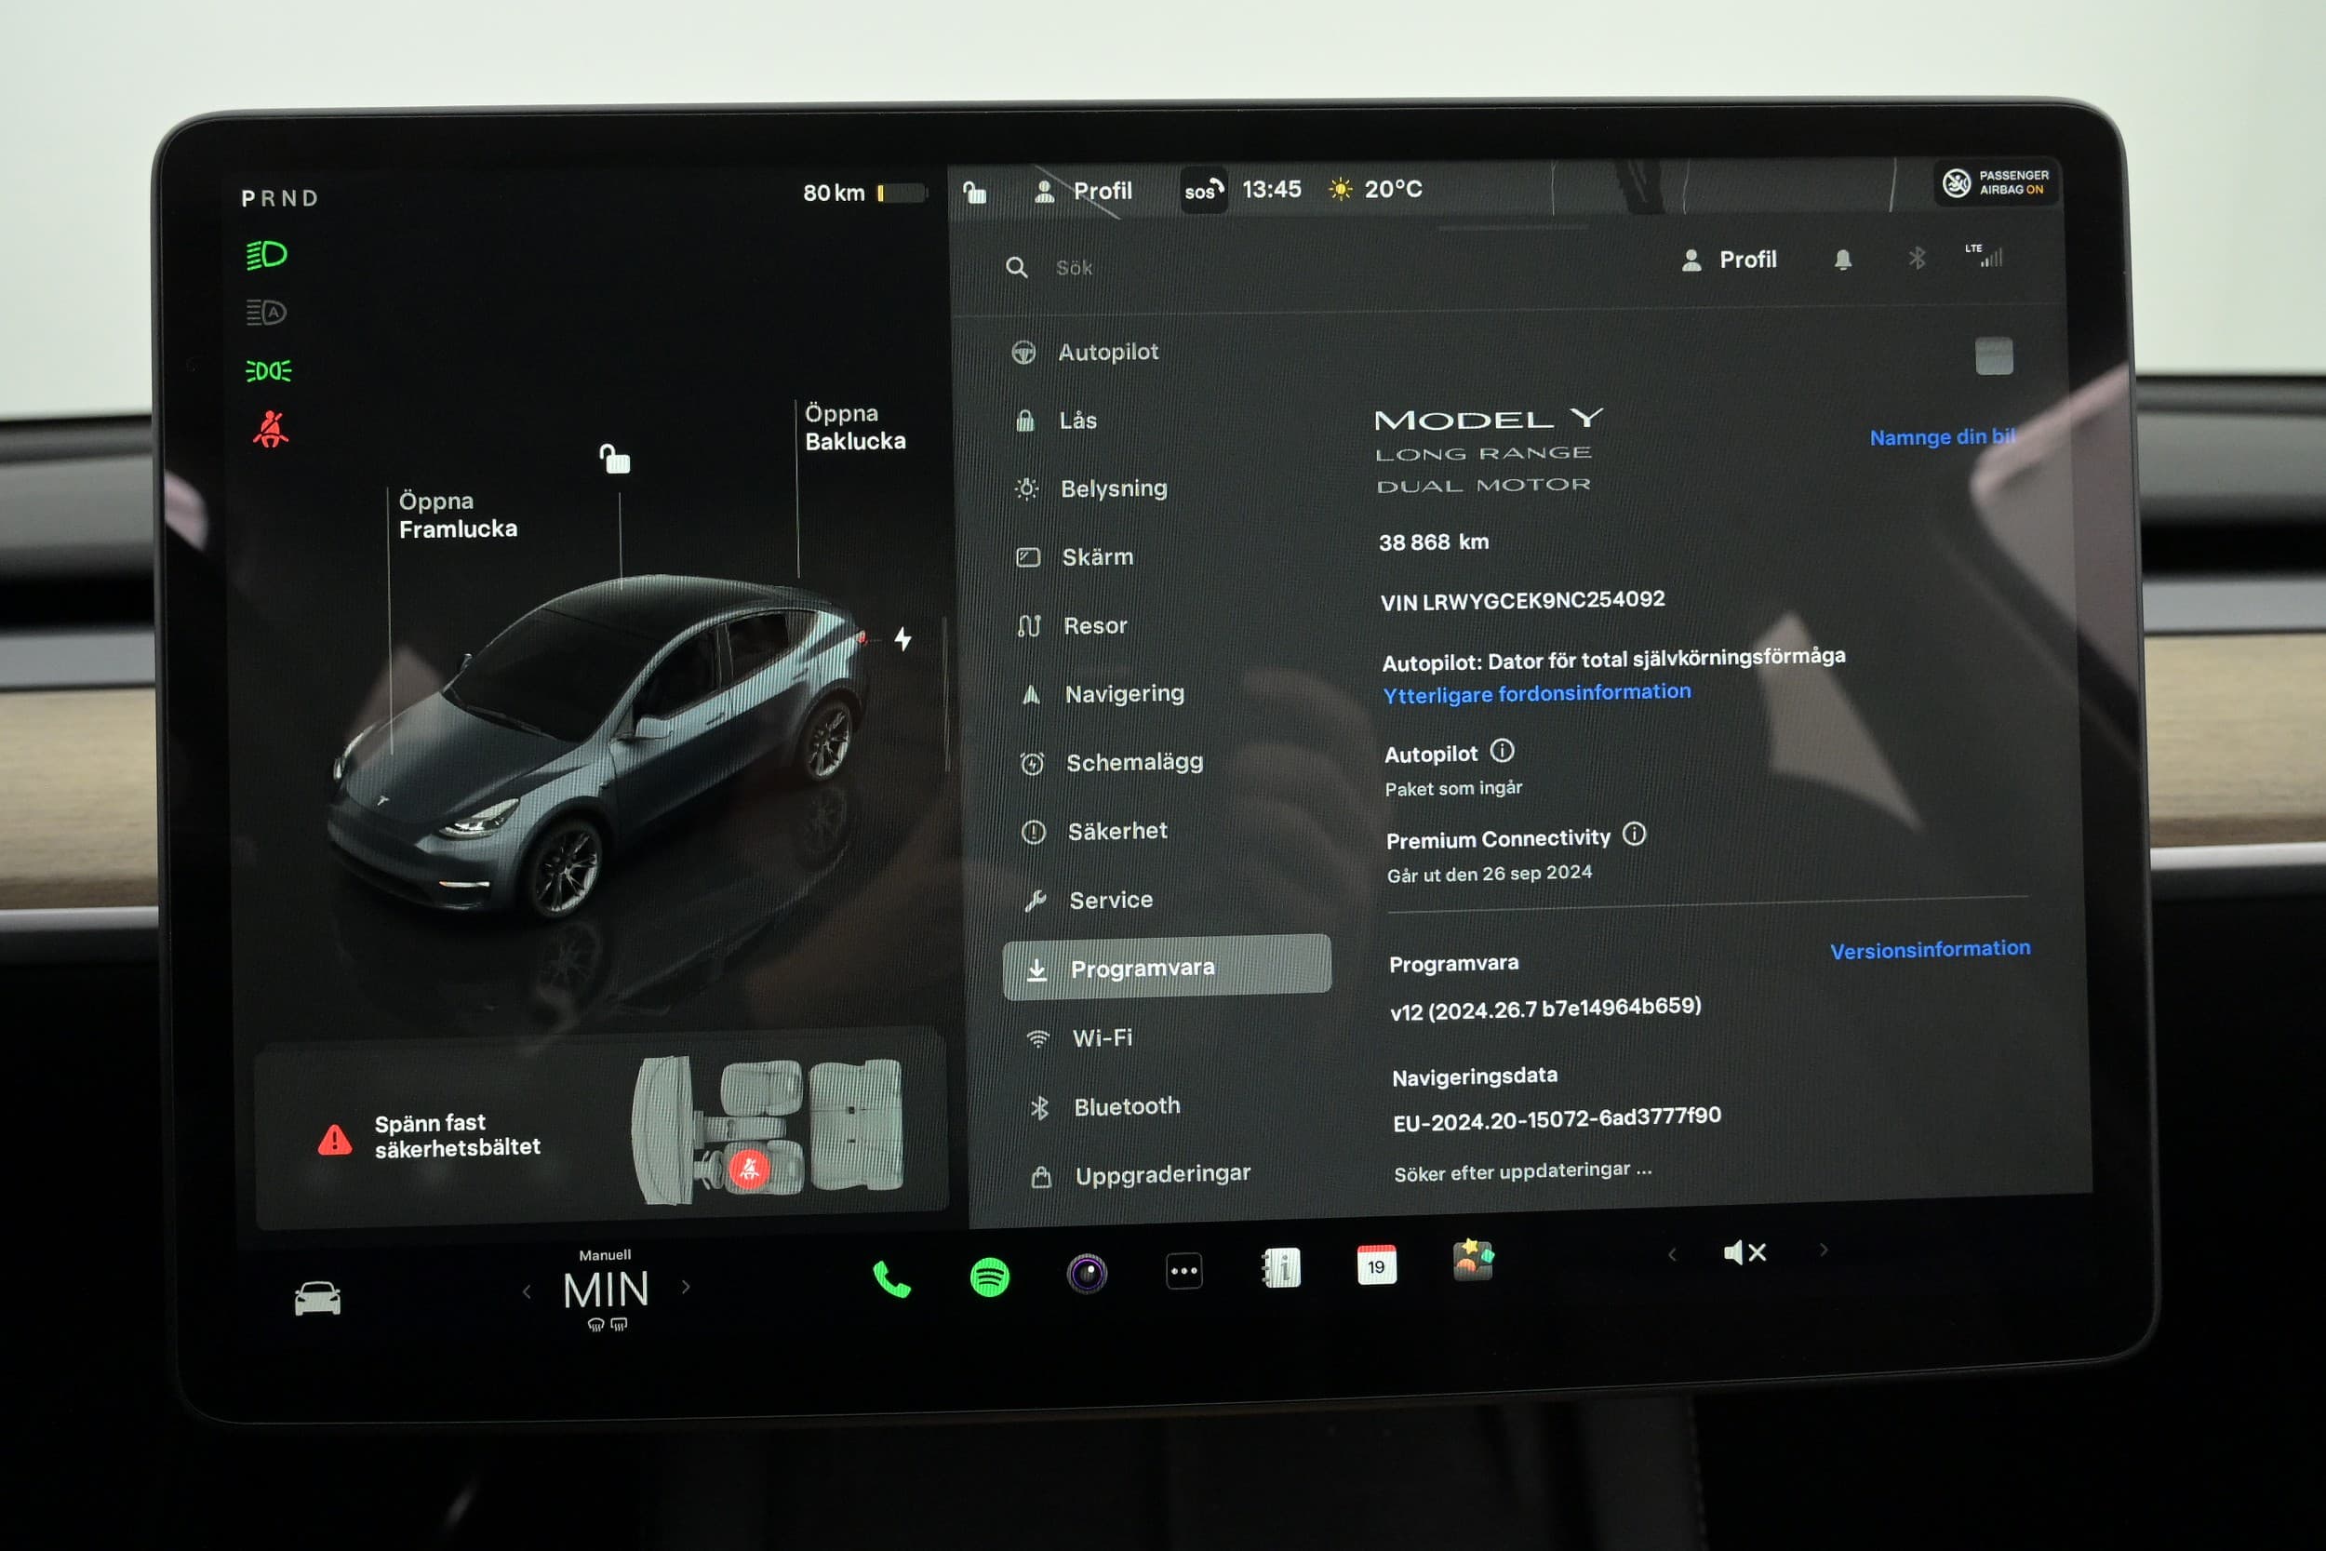Open the Lås settings menu
Viewport: 2326px width, 1551px height.
(1056, 421)
